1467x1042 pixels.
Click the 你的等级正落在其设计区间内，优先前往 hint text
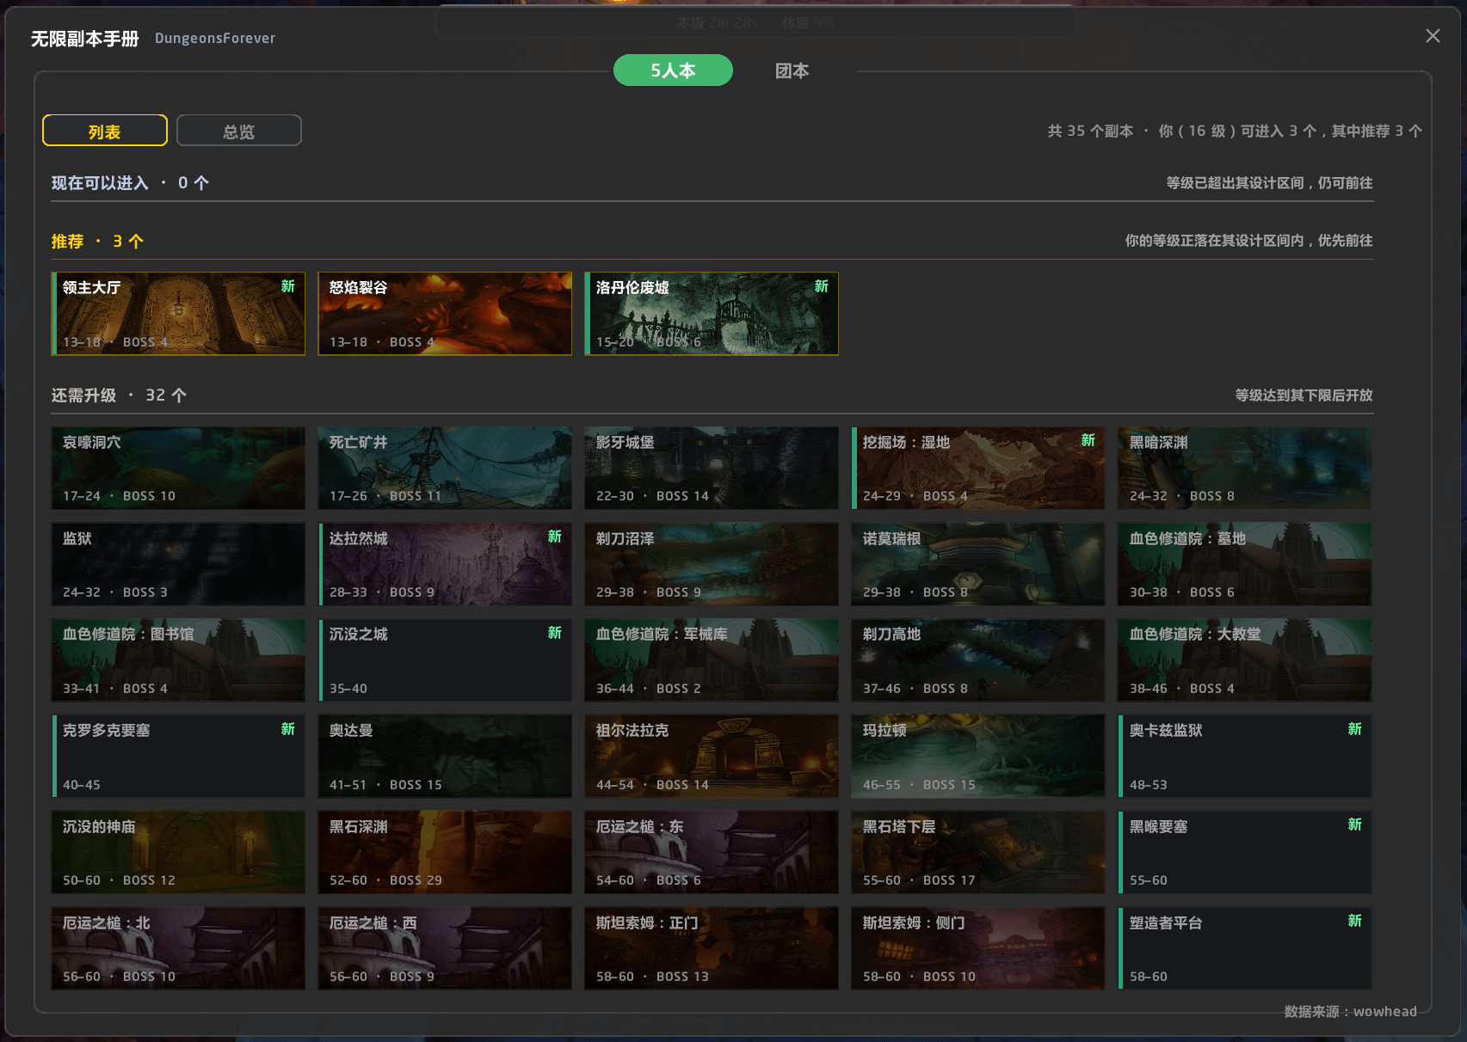click(1248, 241)
